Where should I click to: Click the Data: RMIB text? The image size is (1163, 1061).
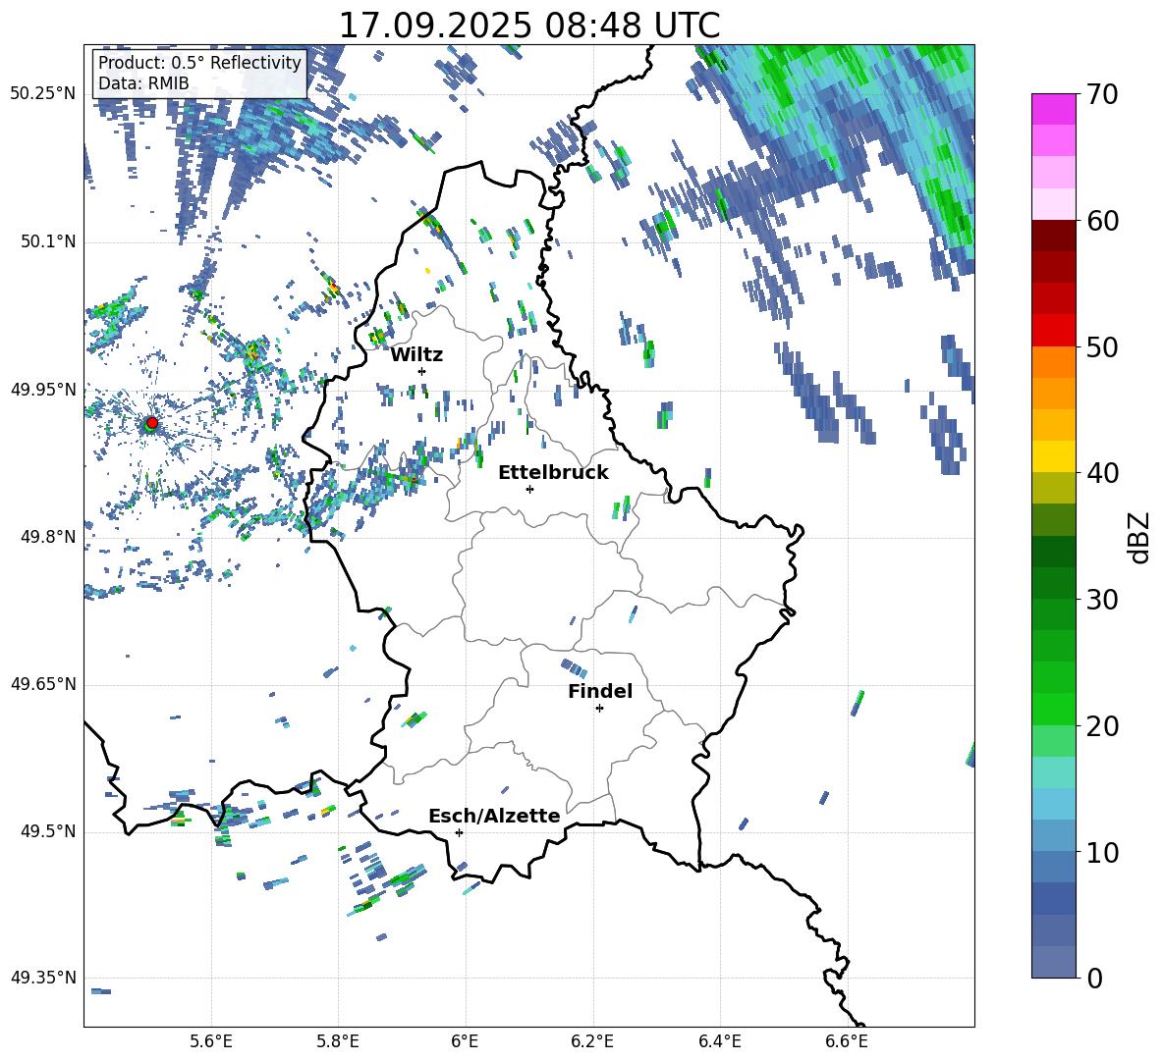pyautogui.click(x=143, y=83)
